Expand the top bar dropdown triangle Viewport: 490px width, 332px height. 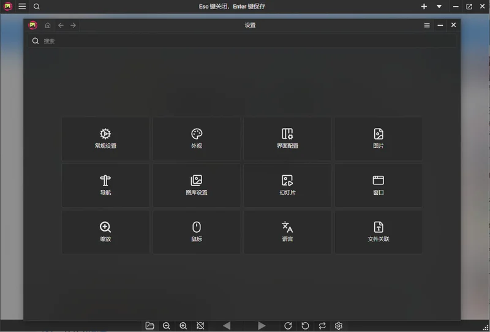pyautogui.click(x=439, y=6)
